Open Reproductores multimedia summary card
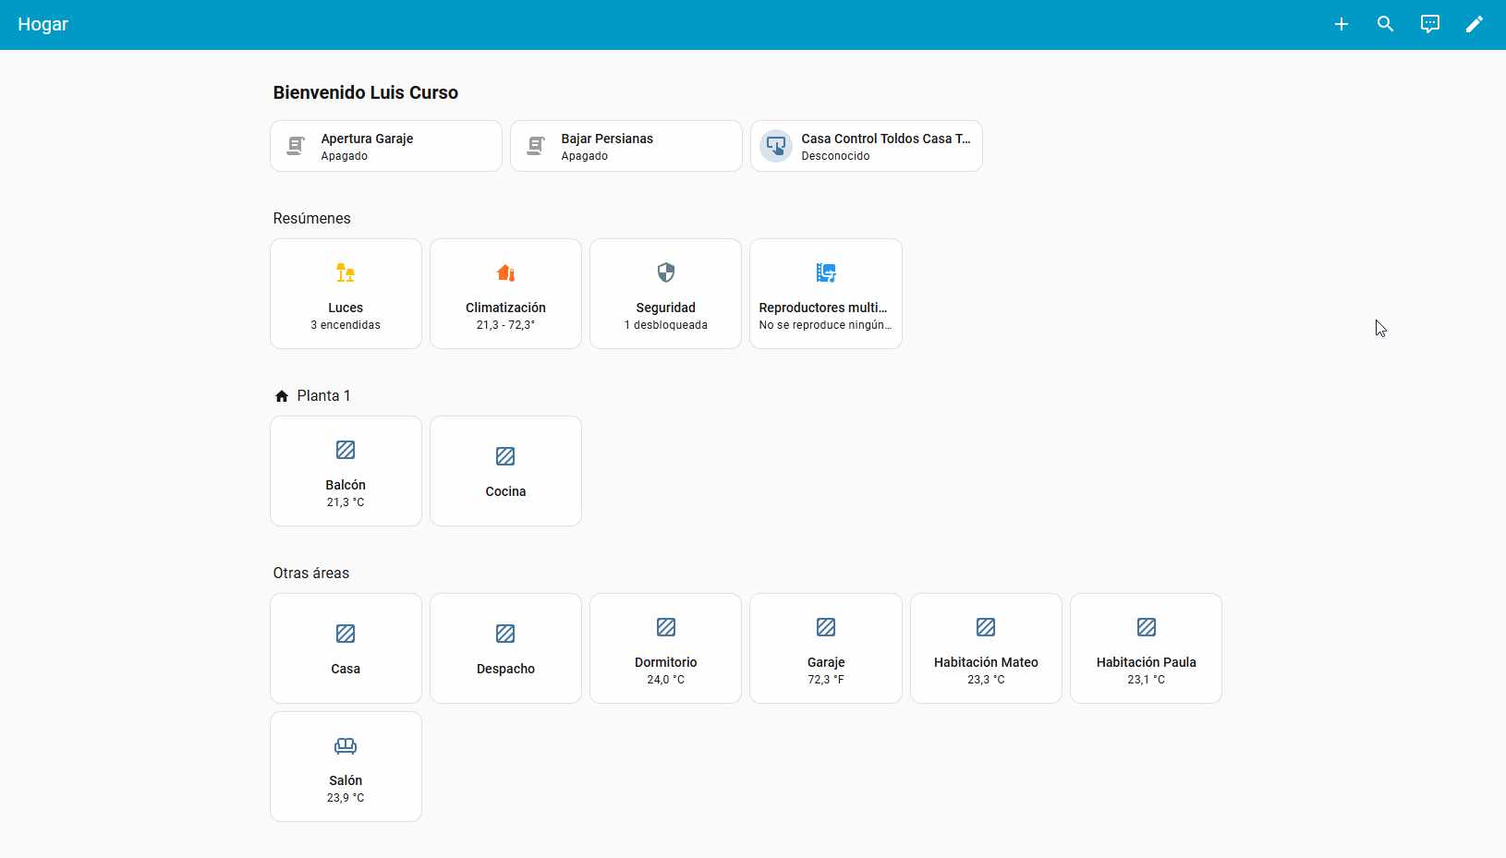The image size is (1506, 858). point(825,294)
